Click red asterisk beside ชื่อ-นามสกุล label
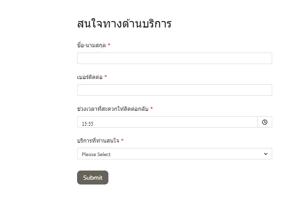 click(109, 45)
